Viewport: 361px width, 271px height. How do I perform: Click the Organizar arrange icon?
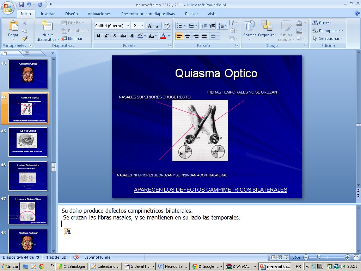(x=267, y=28)
